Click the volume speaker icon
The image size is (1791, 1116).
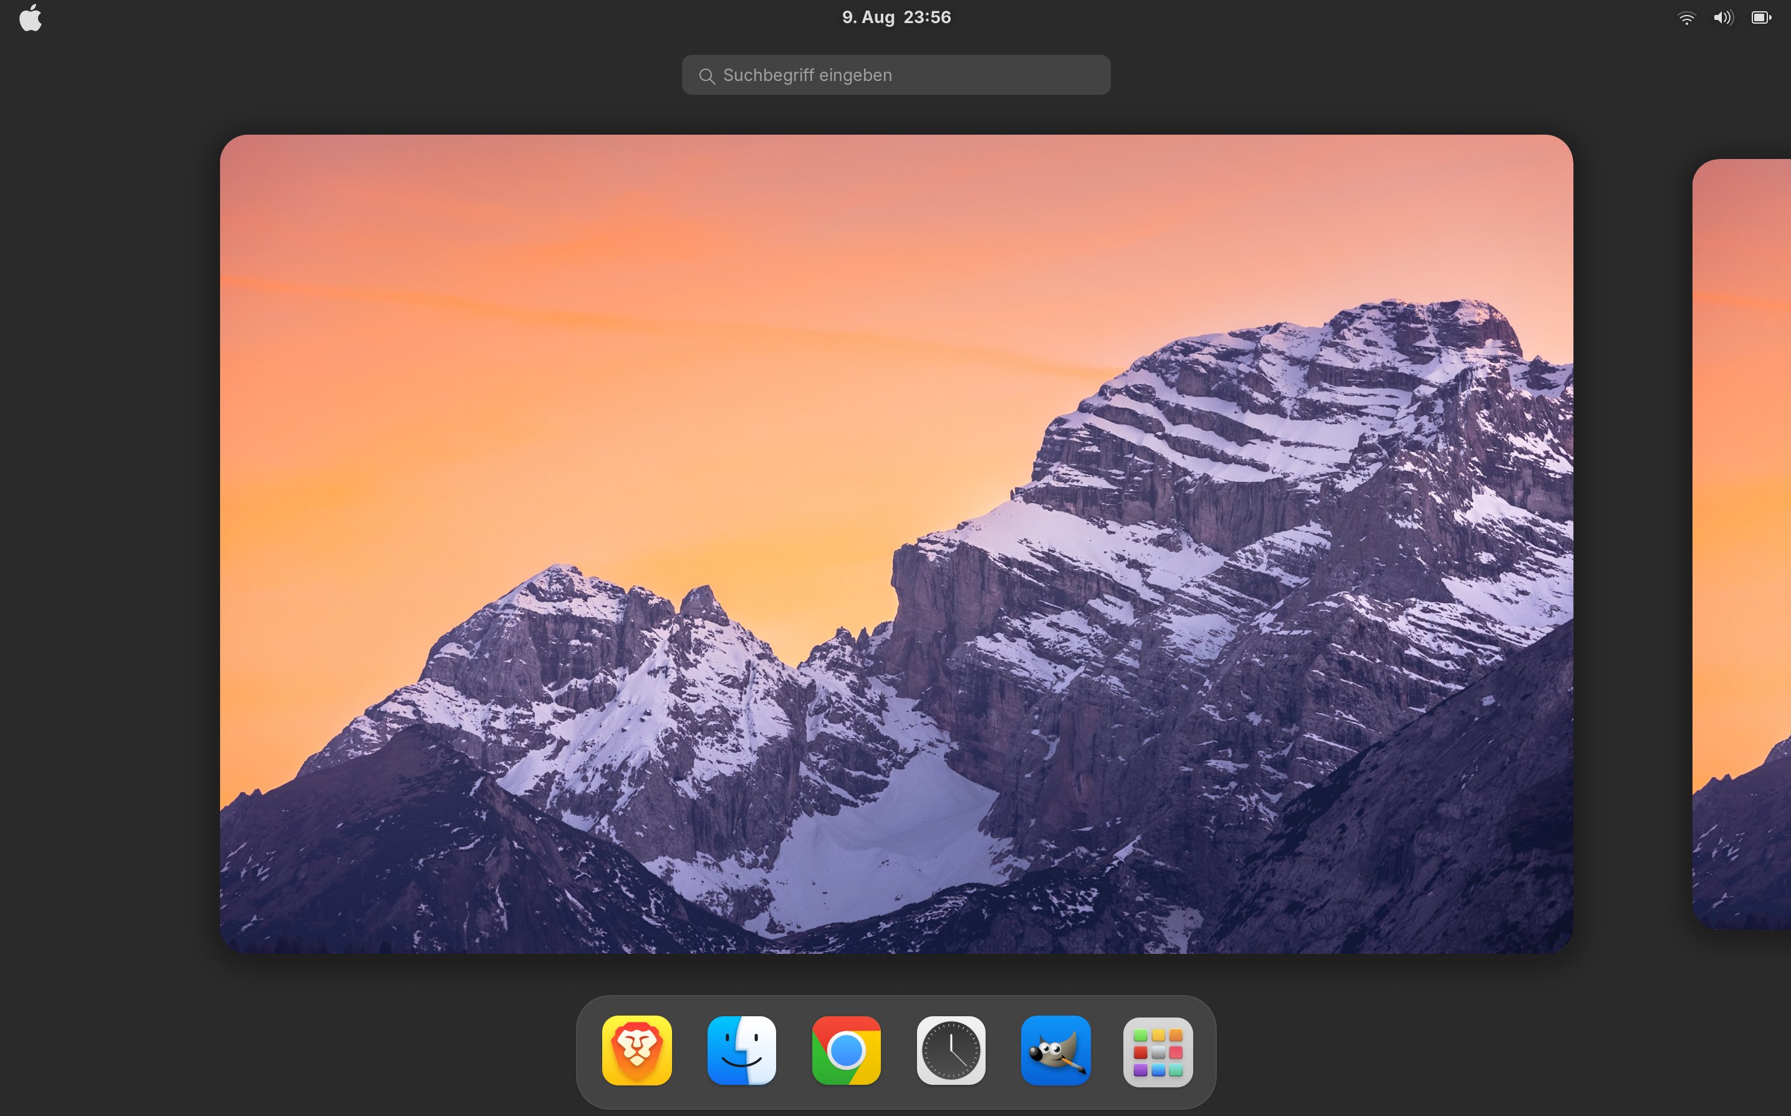click(x=1723, y=17)
